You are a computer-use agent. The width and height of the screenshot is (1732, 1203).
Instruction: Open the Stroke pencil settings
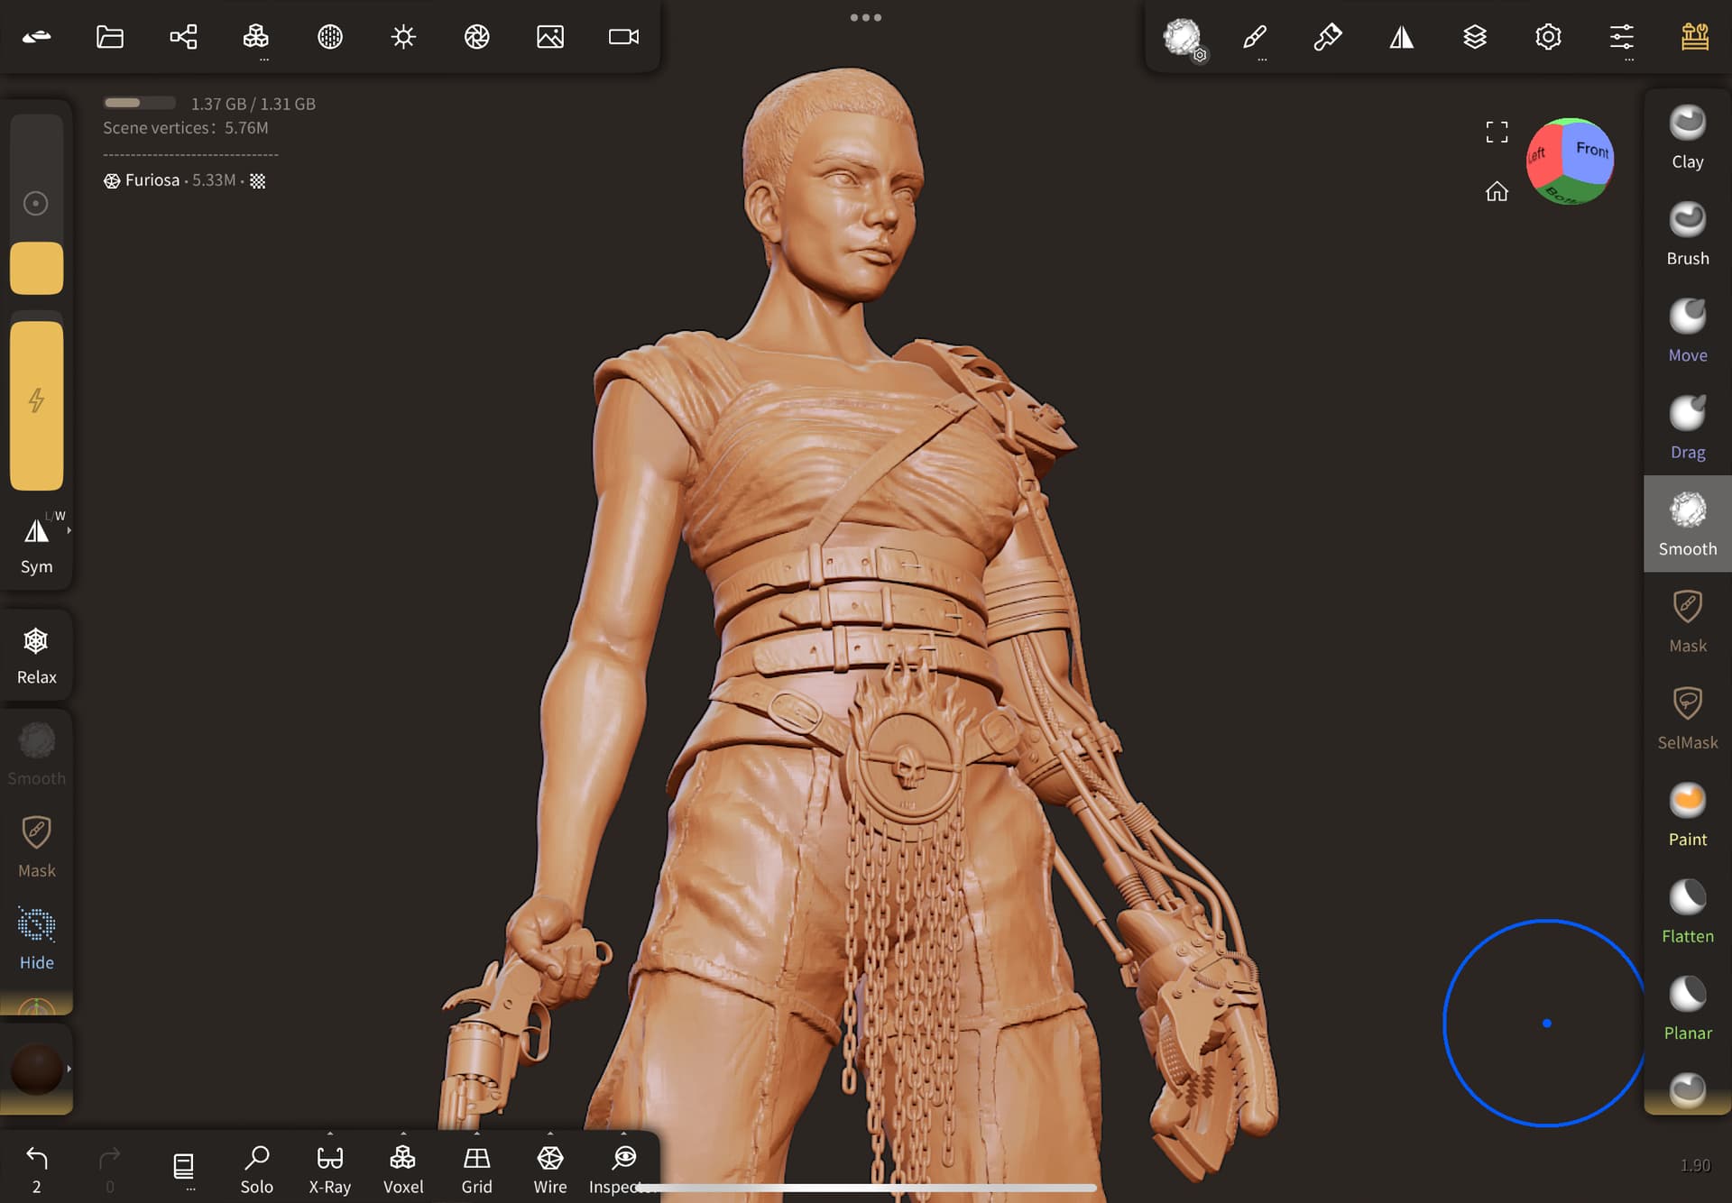[1255, 37]
